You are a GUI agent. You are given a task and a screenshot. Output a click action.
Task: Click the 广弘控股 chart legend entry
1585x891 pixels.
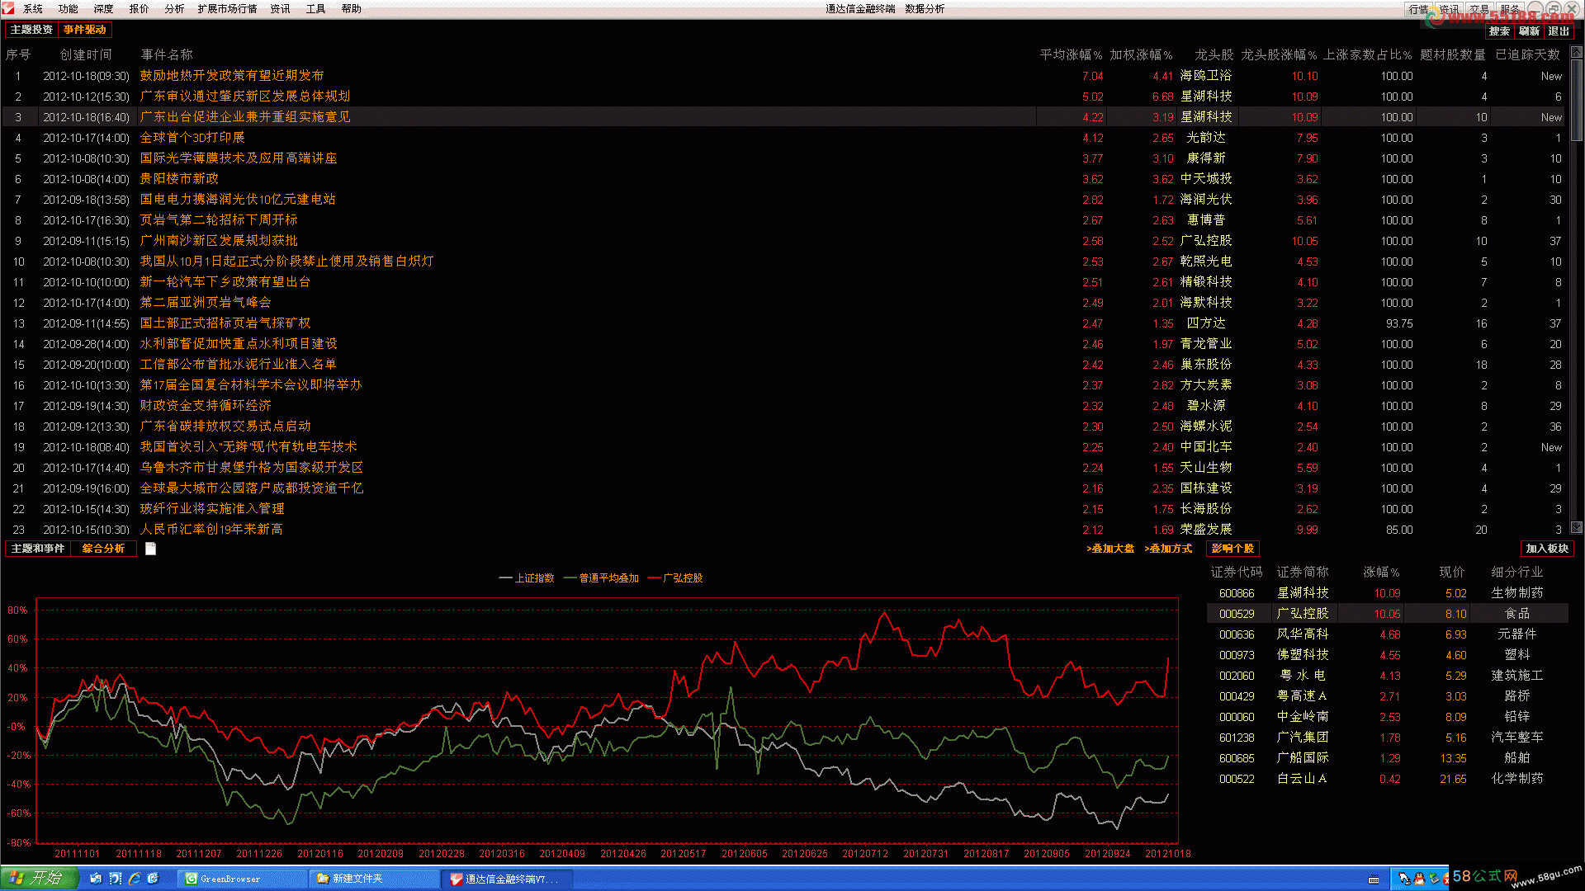[675, 578]
